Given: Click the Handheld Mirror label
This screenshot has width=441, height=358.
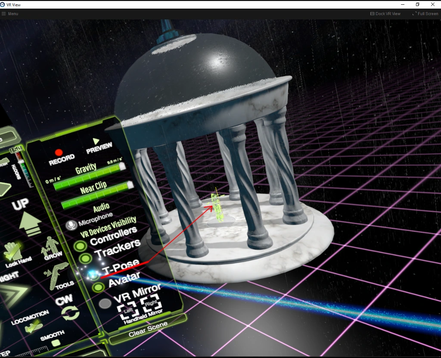Looking at the screenshot, I should pyautogui.click(x=143, y=317).
